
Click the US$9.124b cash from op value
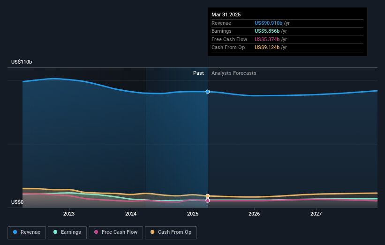click(267, 48)
